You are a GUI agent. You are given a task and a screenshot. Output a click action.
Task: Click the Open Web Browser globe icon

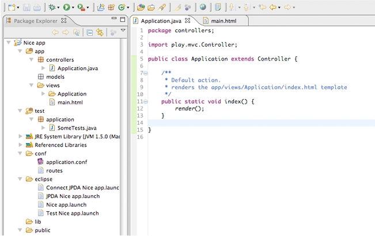coord(203,7)
